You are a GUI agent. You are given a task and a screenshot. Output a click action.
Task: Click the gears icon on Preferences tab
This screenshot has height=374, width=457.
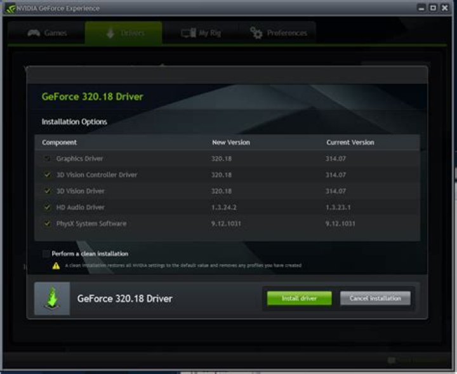point(256,32)
